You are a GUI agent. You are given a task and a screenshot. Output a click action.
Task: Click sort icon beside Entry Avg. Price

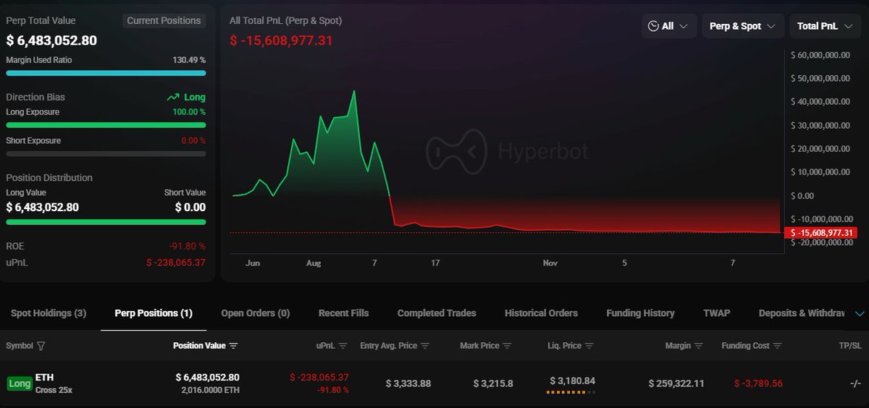(x=425, y=347)
